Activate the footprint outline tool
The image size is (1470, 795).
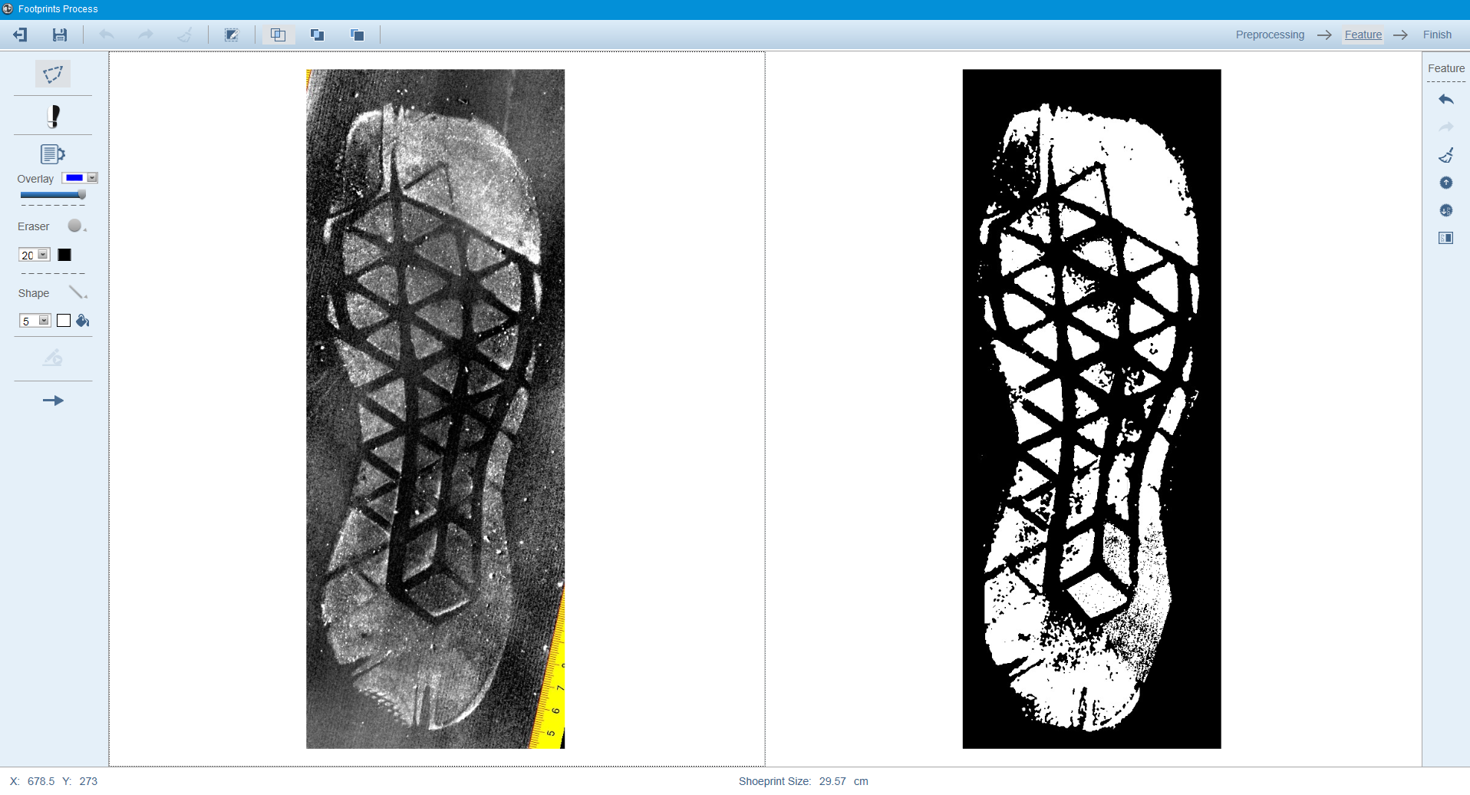(53, 116)
